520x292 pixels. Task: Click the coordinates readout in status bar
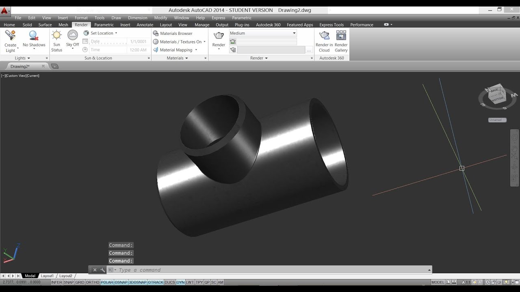click(x=22, y=282)
